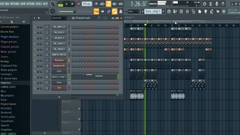The image size is (240, 135).
Task: Open the OPTIONS menu
Action: (x=31, y=4)
